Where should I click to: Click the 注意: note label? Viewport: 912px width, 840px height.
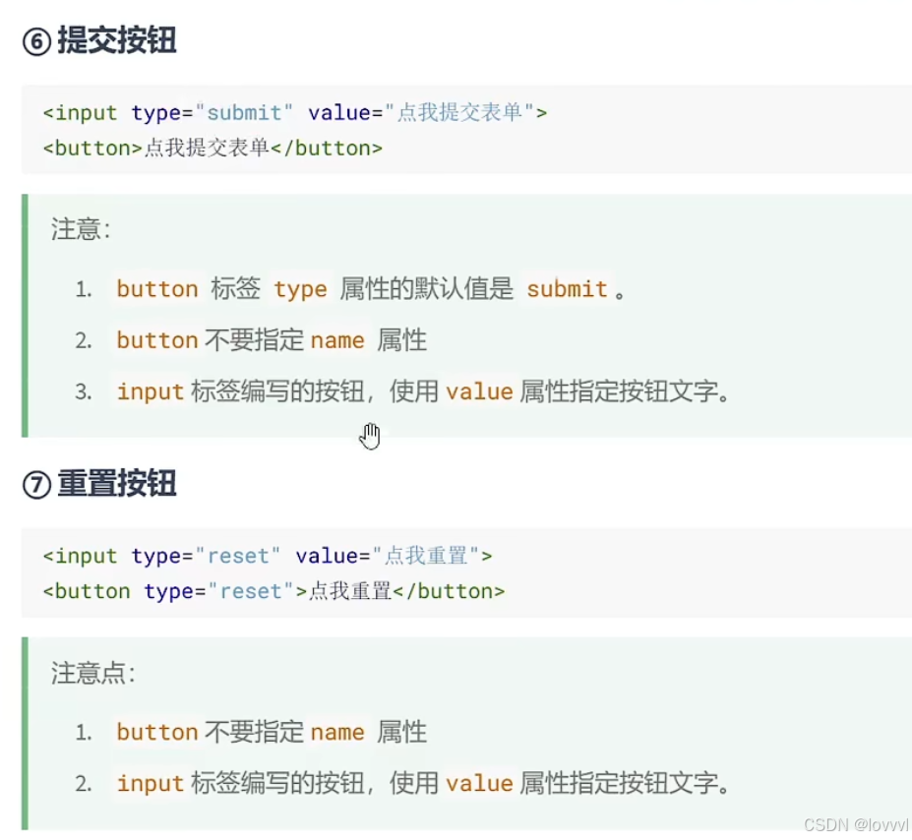click(x=81, y=229)
